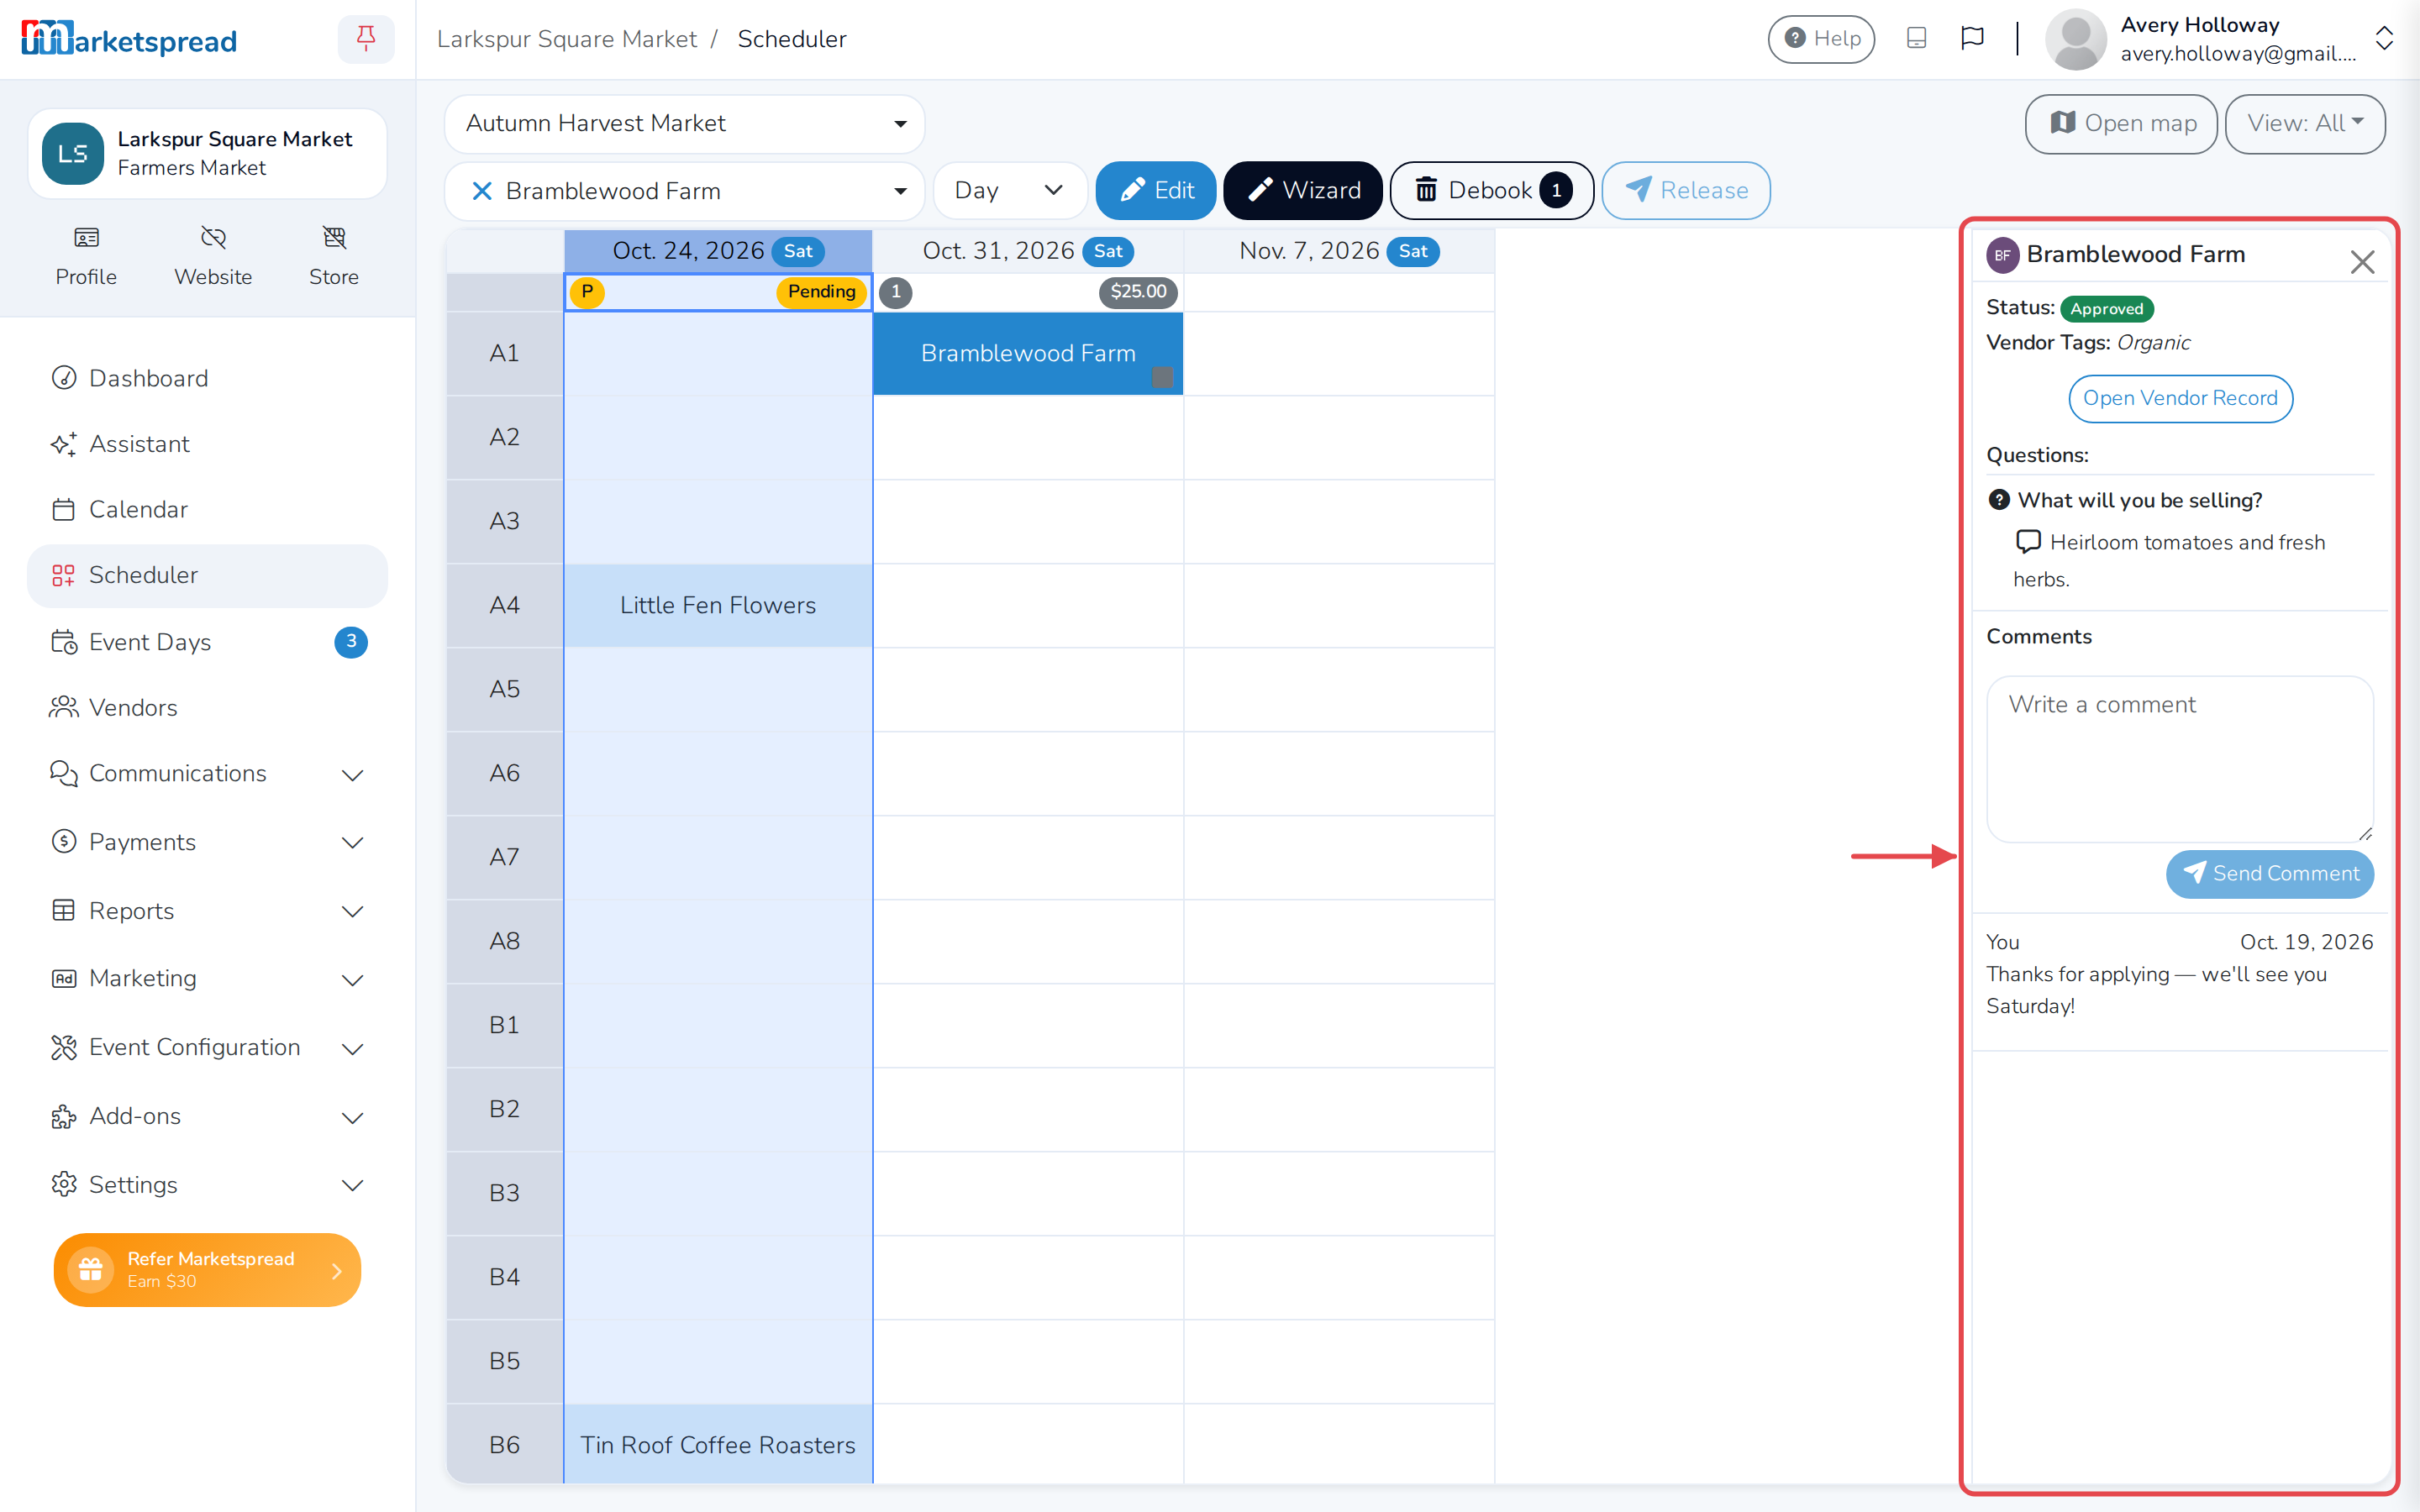The image size is (2420, 1512).
Task: Click the Refer Marketspread banner
Action: [207, 1270]
